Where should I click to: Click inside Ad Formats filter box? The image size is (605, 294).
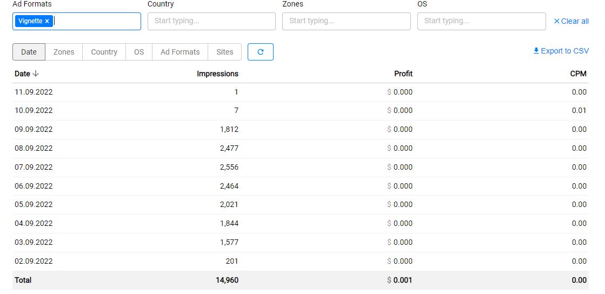tap(97, 21)
